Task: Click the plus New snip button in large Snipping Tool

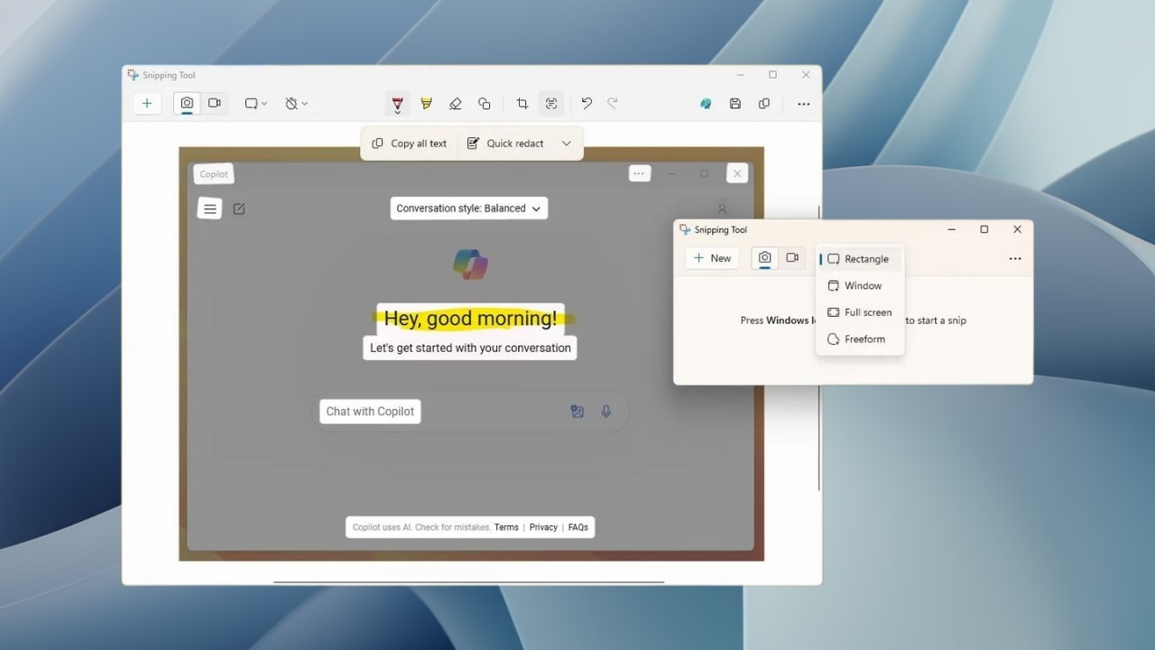Action: coord(147,103)
